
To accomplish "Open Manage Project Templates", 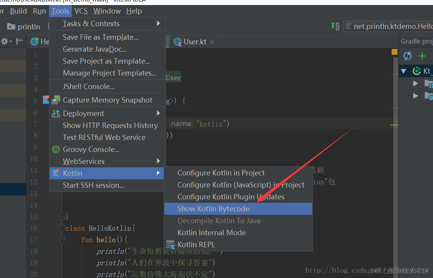I will click(107, 73).
